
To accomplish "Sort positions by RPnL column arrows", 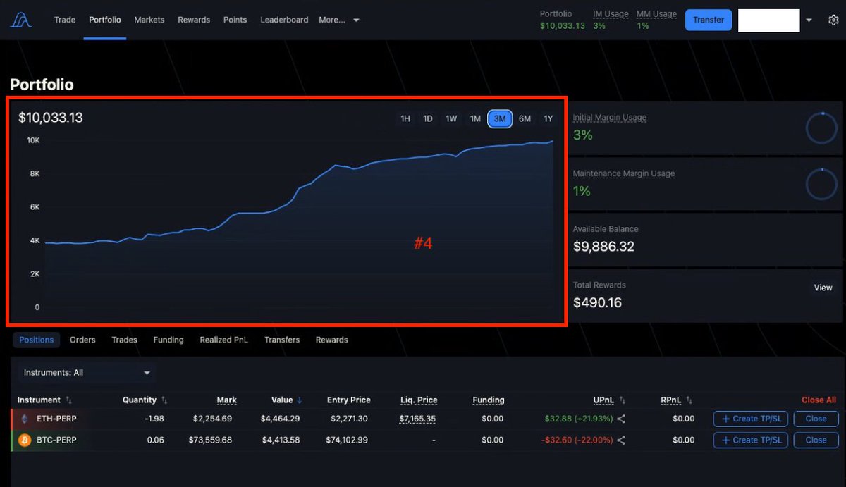I will pyautogui.click(x=689, y=400).
